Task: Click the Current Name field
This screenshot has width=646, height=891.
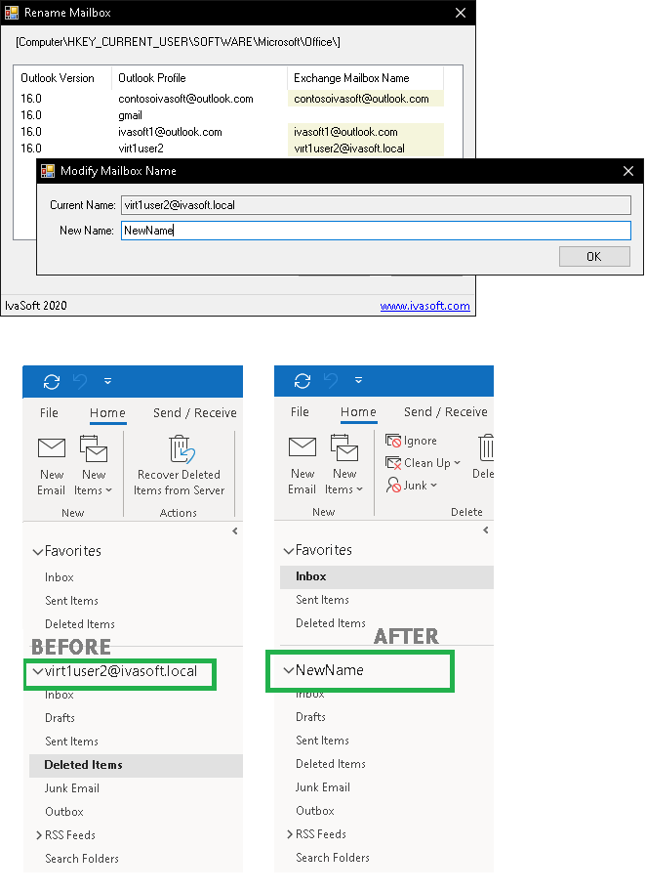Action: pos(376,205)
